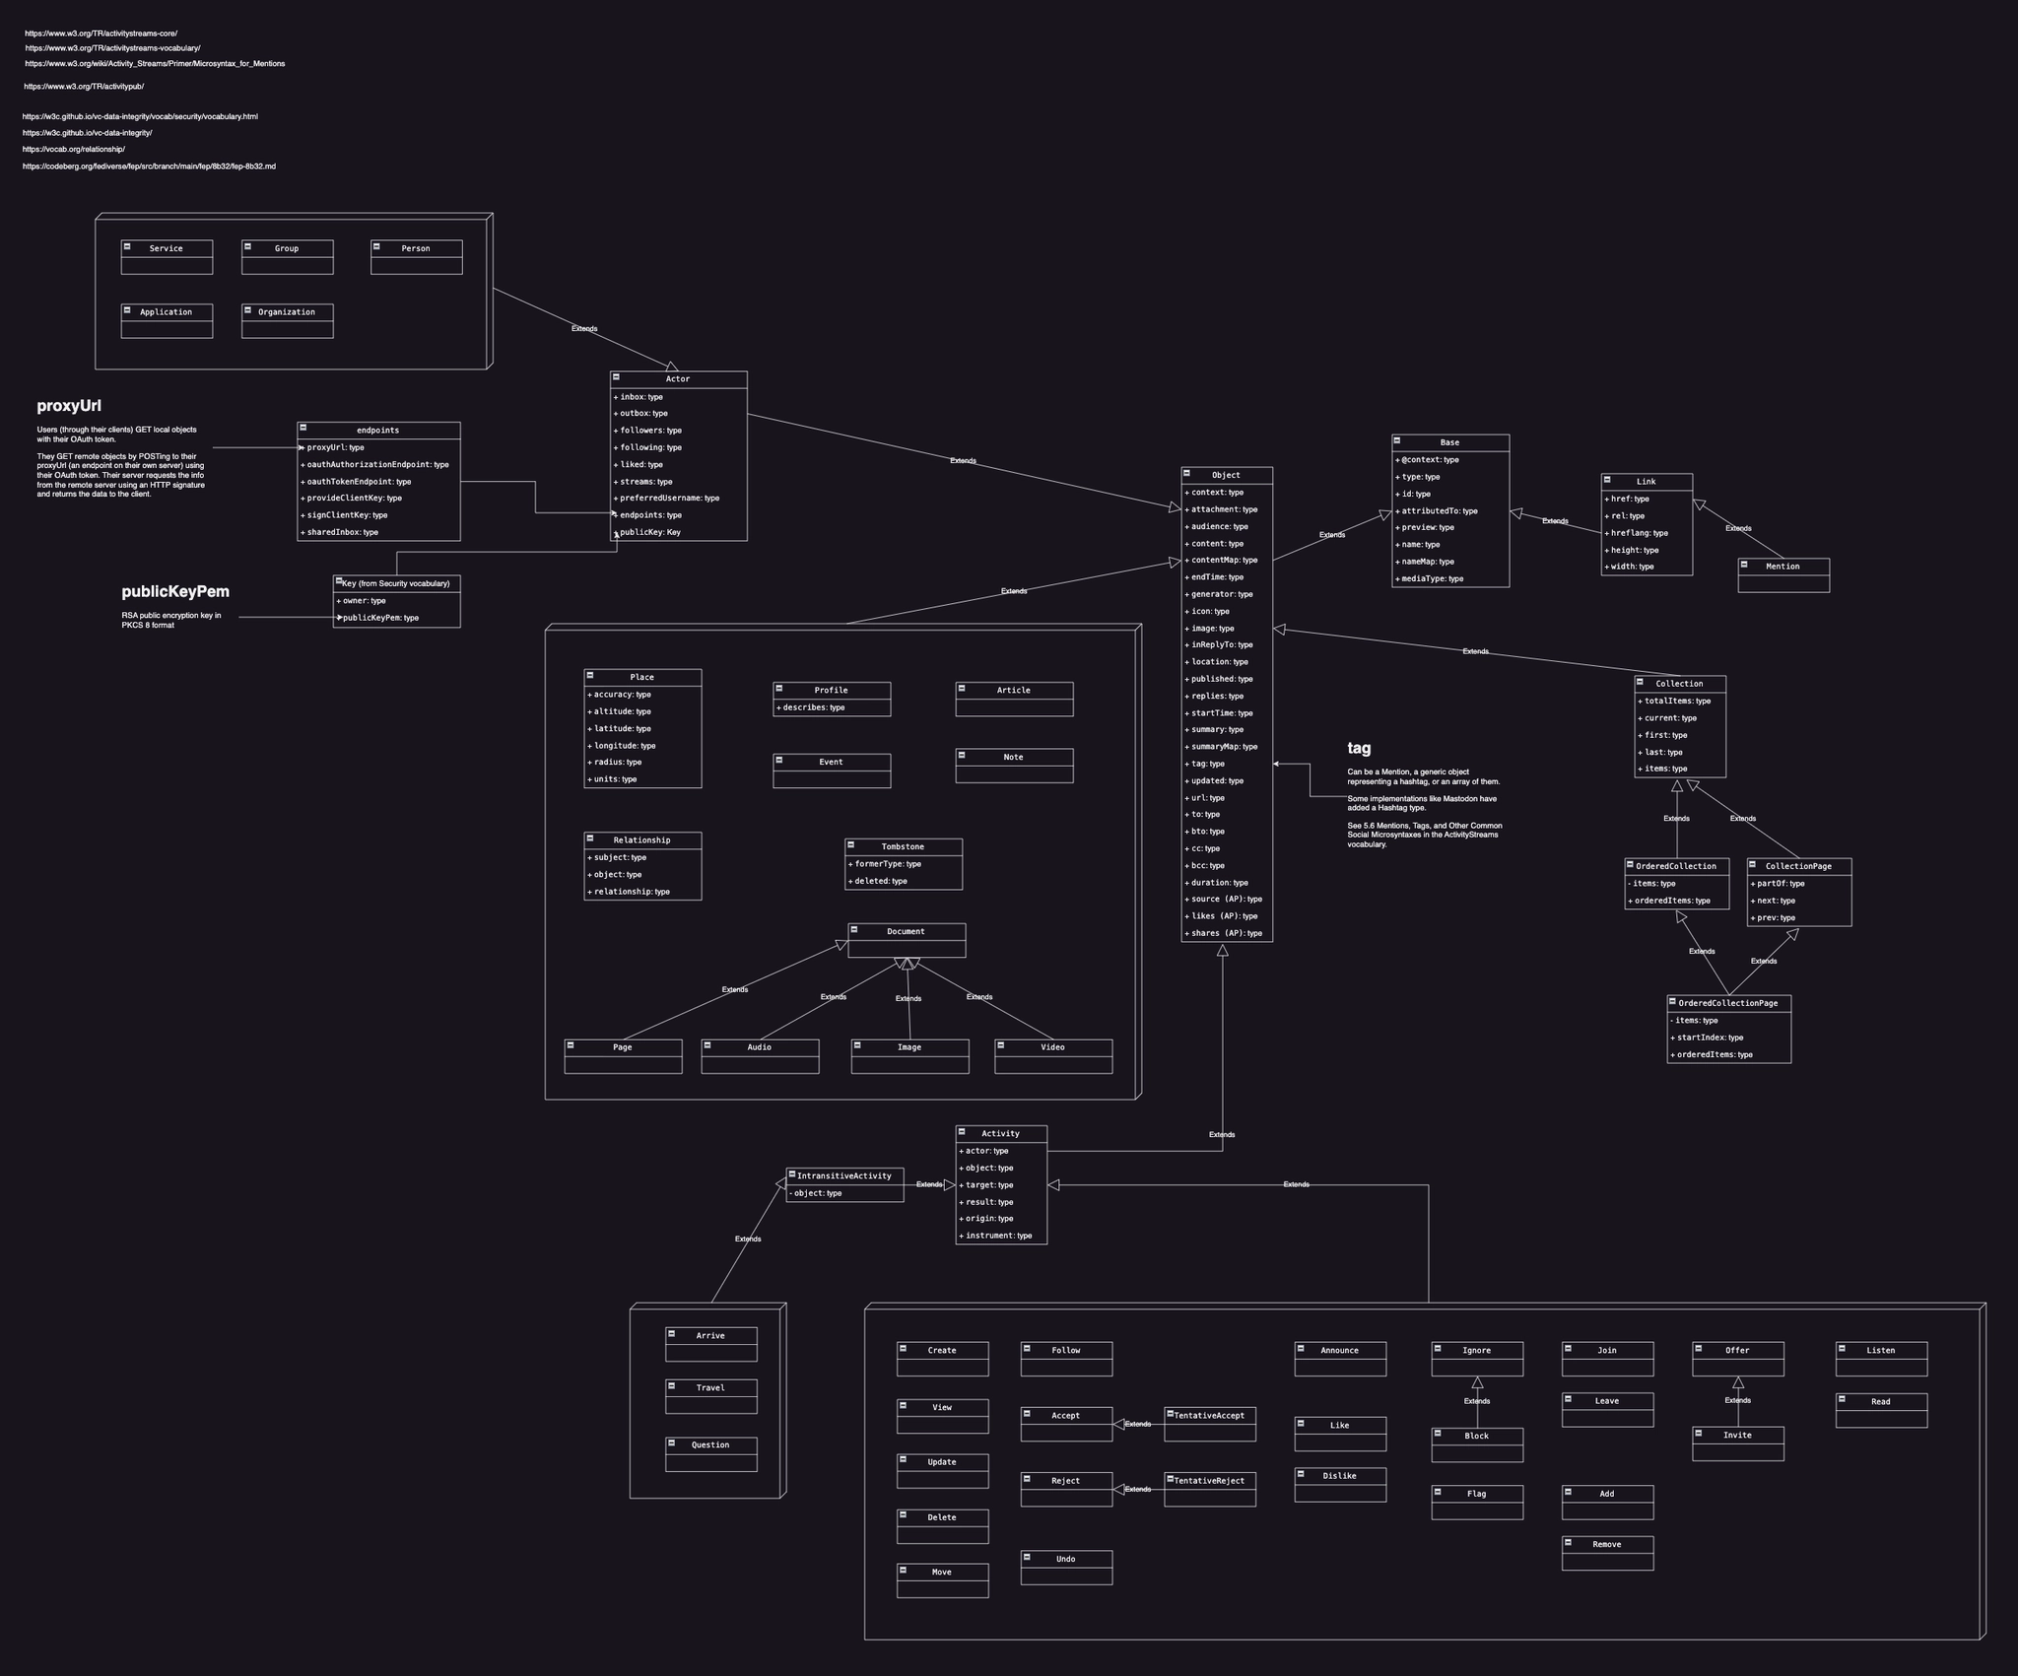Select the Page class title
This screenshot has width=2018, height=1676.
(x=623, y=1047)
